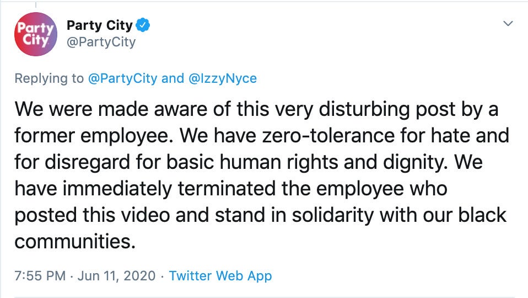Screen dimensions: 528x298
Task: Click the Twitter Web App source link
Action: coord(220,276)
